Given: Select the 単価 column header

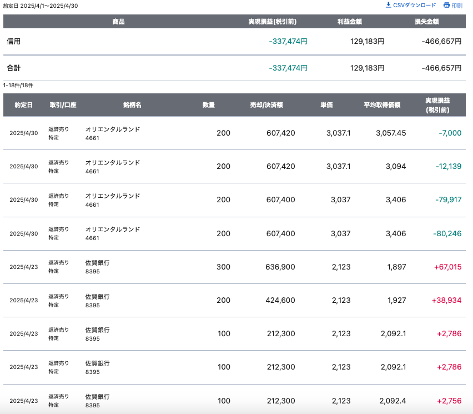Looking at the screenshot, I should click(326, 105).
